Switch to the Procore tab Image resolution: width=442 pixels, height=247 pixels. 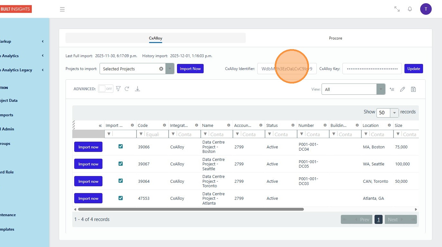pyautogui.click(x=336, y=38)
